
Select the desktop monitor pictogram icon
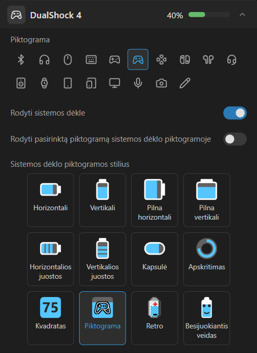(115, 83)
